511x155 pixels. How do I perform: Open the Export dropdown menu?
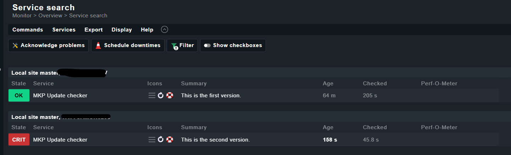(x=94, y=30)
